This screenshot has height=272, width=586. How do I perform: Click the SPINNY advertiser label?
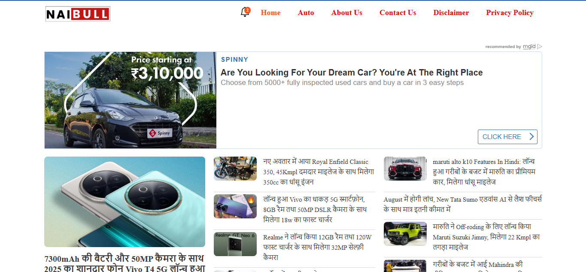coord(234,60)
